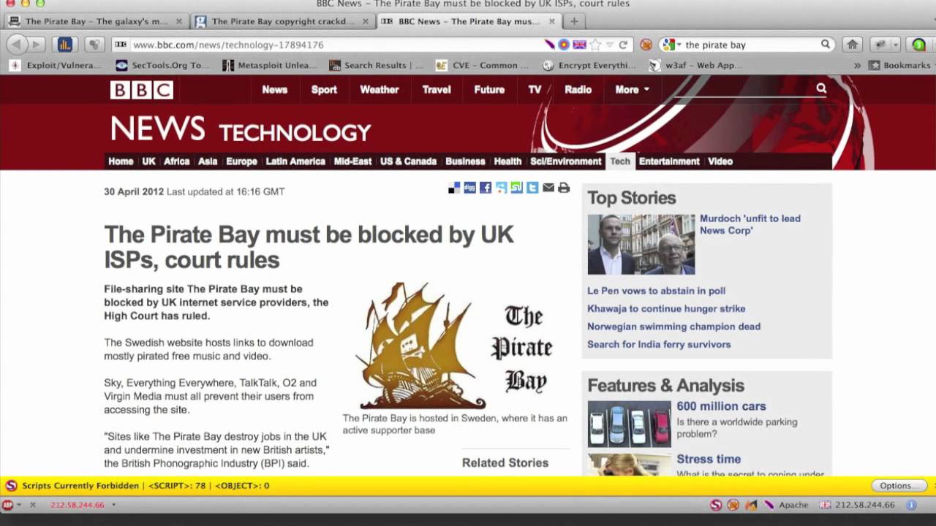Open the NoScript Options button
This screenshot has height=526, width=936.
(899, 485)
